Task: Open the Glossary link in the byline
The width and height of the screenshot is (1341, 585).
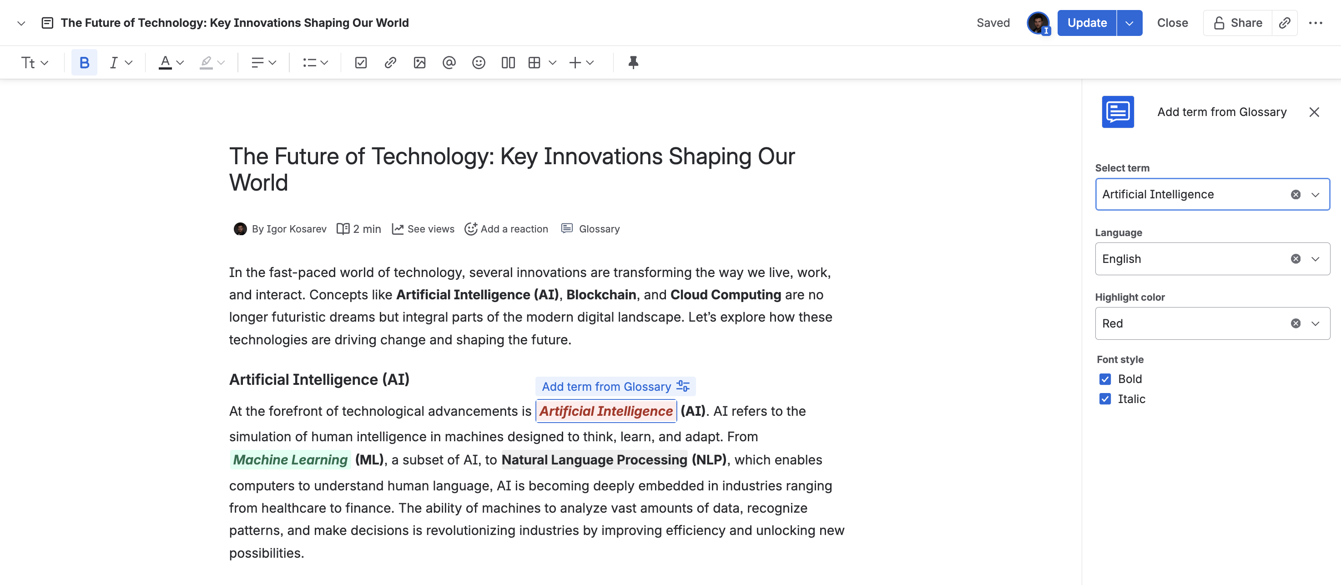Action: point(599,229)
